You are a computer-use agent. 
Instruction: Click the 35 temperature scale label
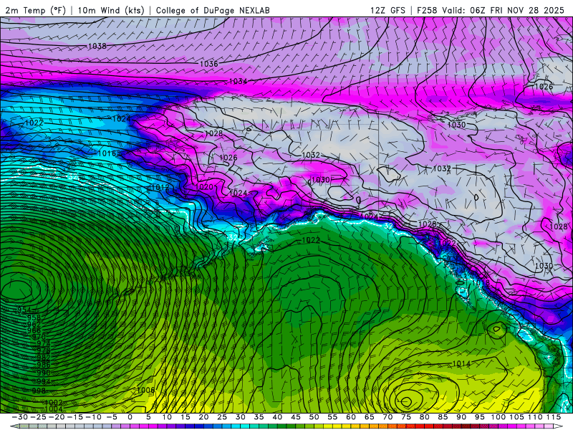coord(259,417)
